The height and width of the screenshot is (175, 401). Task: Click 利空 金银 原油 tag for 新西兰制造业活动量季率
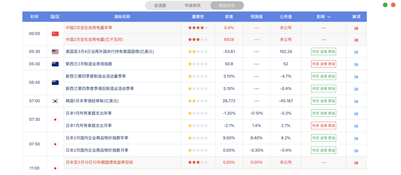(323, 76)
